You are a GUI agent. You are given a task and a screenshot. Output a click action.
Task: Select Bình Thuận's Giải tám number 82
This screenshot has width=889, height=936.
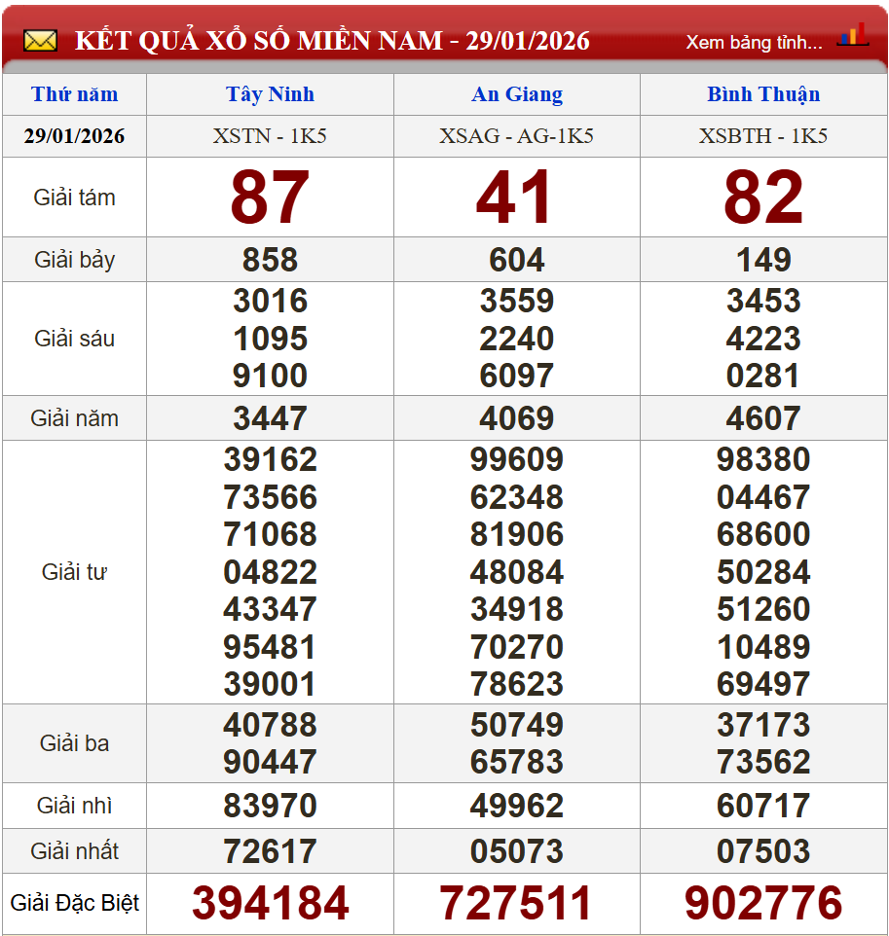tap(763, 198)
